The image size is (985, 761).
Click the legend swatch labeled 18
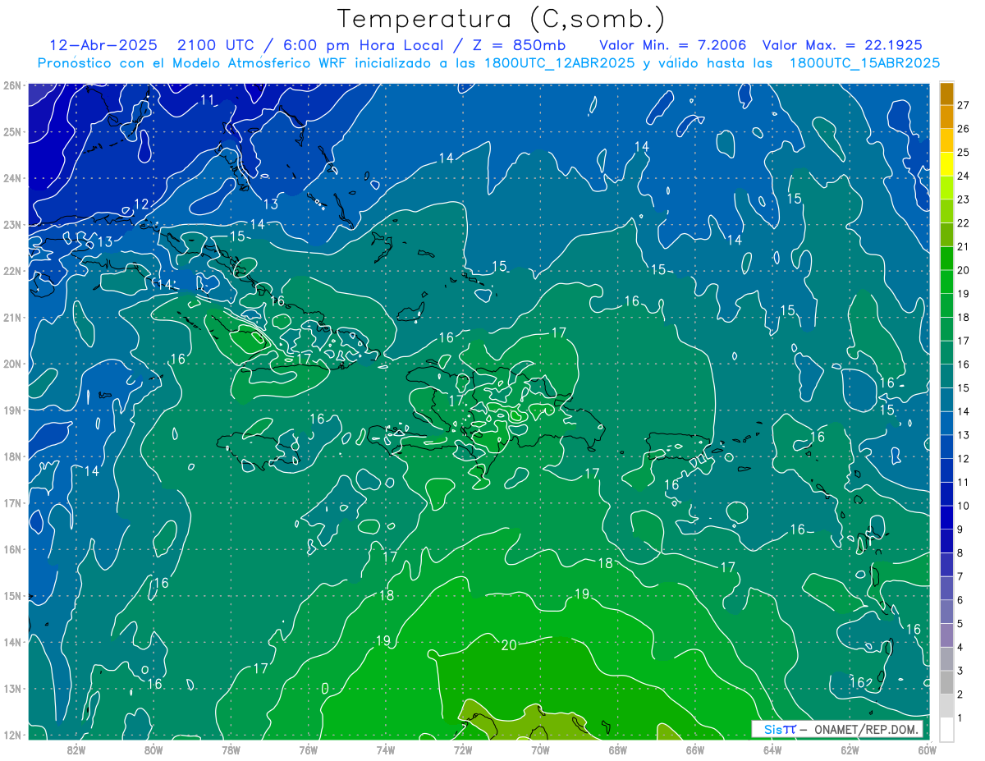pyautogui.click(x=946, y=305)
